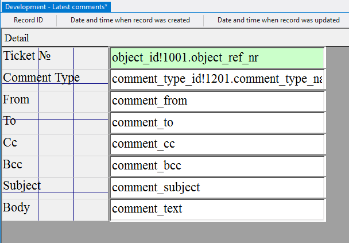Click the record updated date header
This screenshot has width=349, height=243.
coord(278,20)
